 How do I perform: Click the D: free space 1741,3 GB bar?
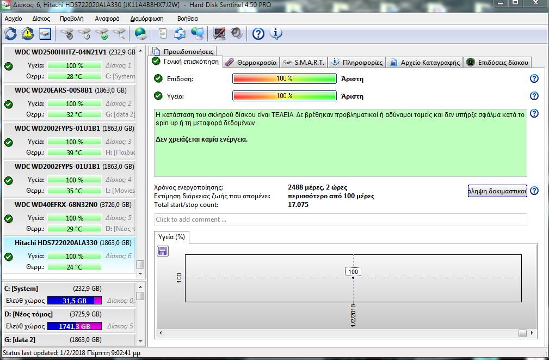pos(75,326)
